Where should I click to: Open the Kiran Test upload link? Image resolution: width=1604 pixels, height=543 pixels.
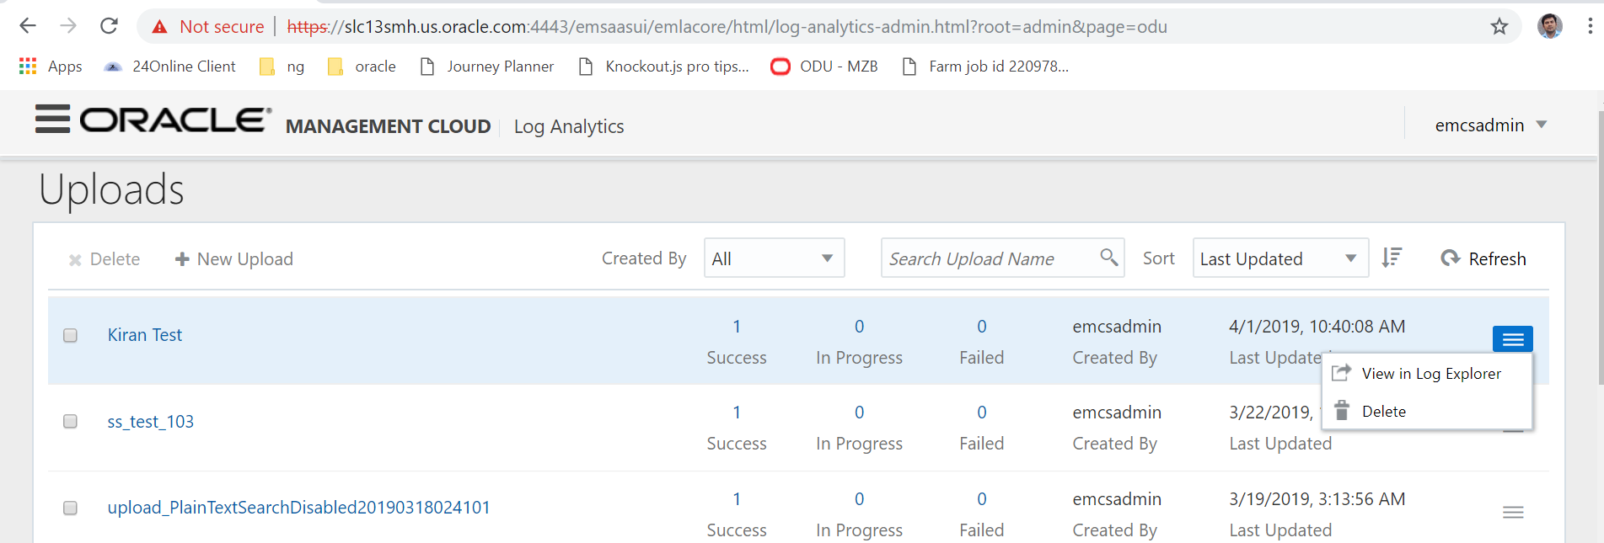(x=145, y=335)
